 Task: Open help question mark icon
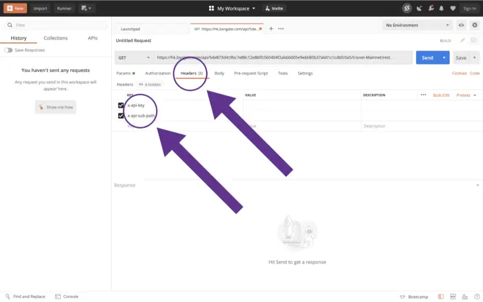coord(477,296)
